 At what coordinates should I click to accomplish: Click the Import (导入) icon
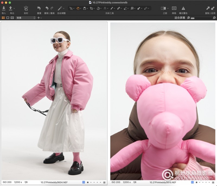tap(4, 8)
